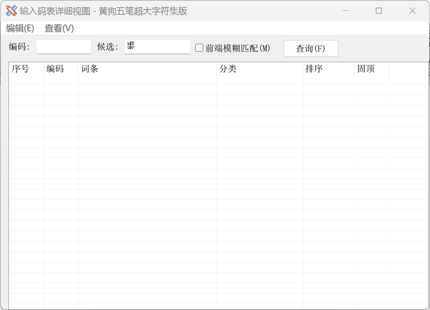This screenshot has height=310, width=430.
Task: Click the 词条 column header
Action: 147,69
